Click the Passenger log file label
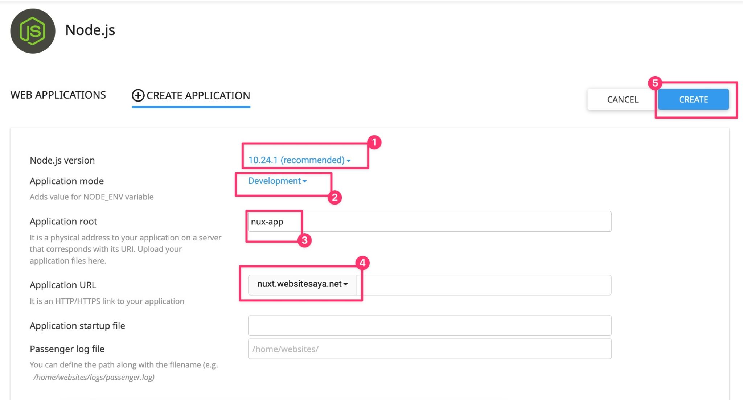 click(x=67, y=349)
